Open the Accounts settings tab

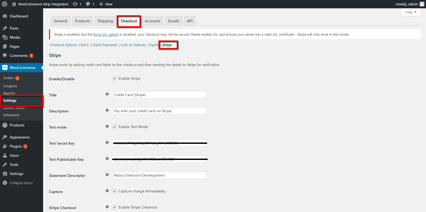153,21
